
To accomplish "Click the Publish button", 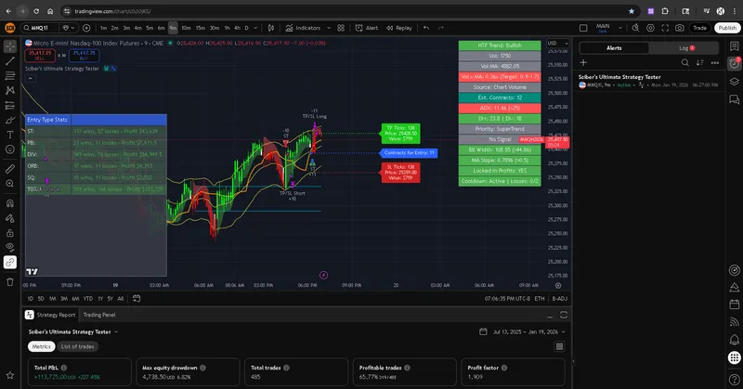I will coord(727,28).
